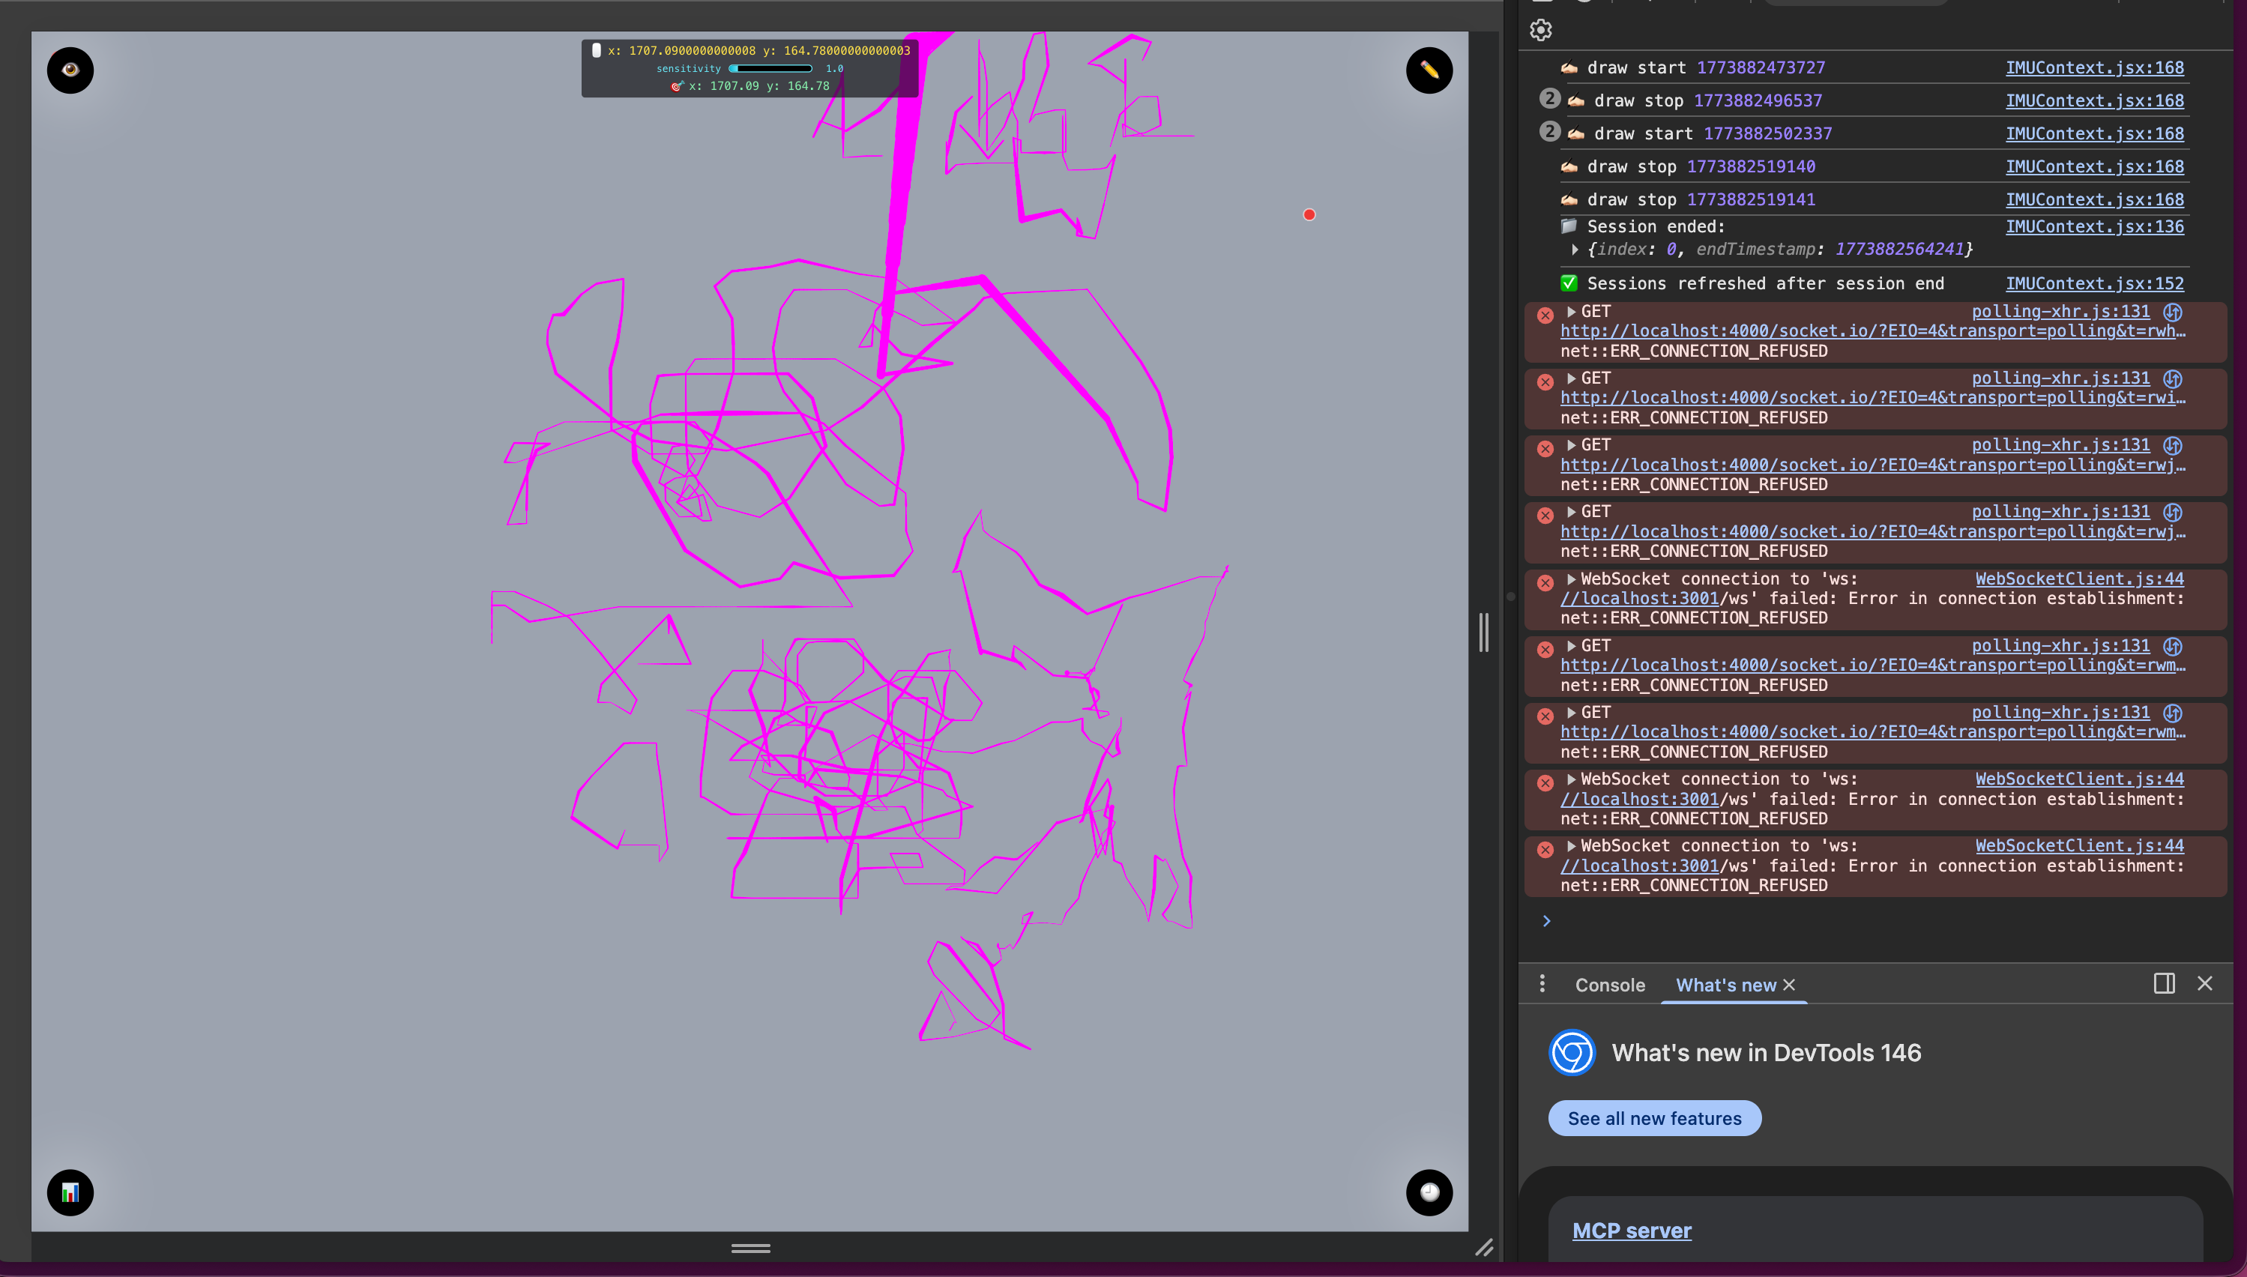Click See all new features button
Viewport: 2247px width, 1277px height.
pos(1654,1118)
